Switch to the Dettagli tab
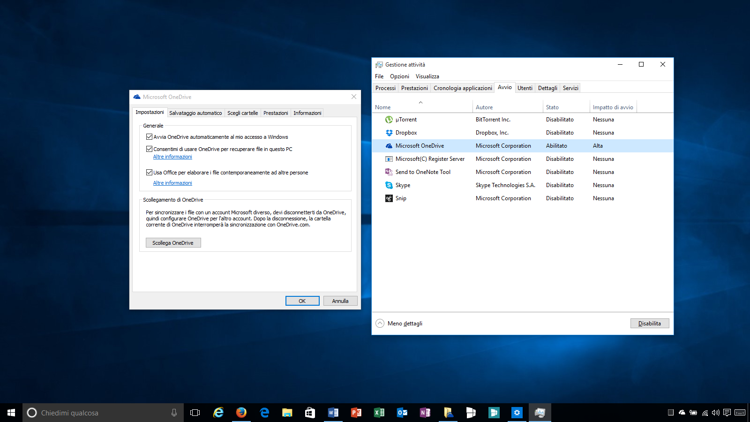This screenshot has height=422, width=750. pos(547,88)
